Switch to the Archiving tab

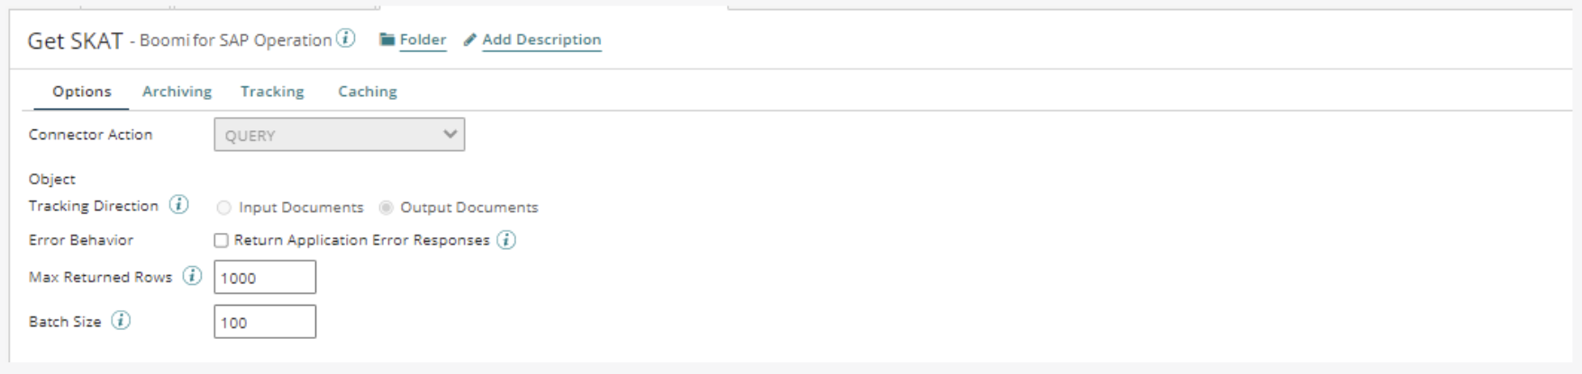177,92
